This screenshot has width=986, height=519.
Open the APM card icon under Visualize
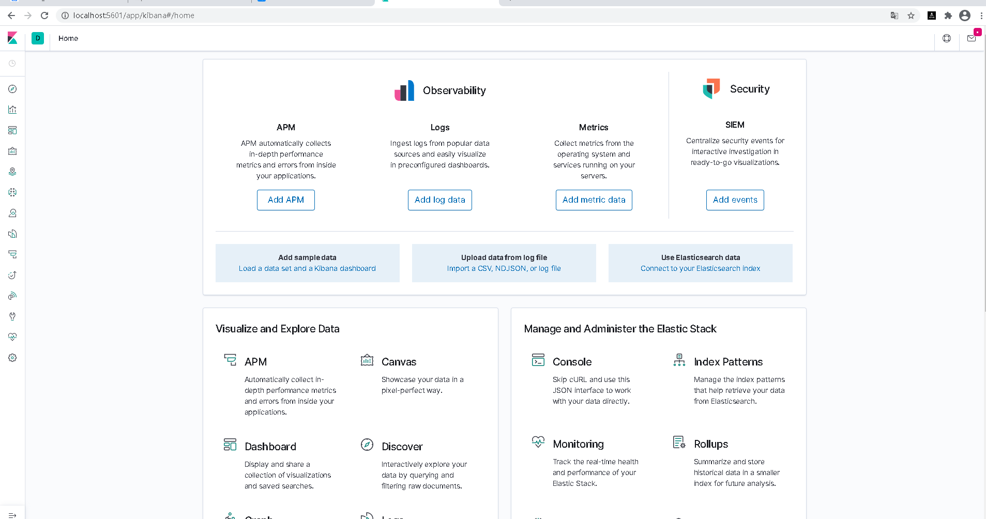(230, 360)
